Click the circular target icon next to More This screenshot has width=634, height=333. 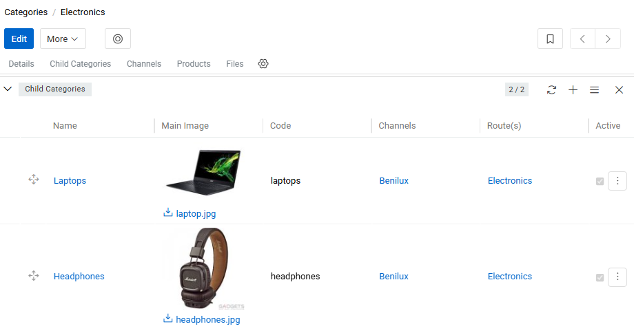[x=118, y=39]
